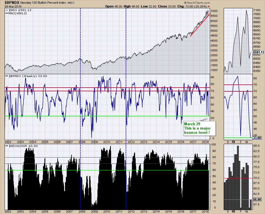This screenshot has height=214, width=265.
Task: Click the Low 32.00 value
Action: tap(148, 6)
